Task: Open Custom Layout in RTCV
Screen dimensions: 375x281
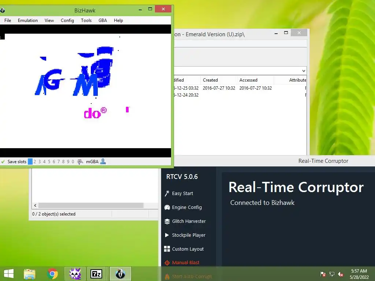Action: coord(188,249)
